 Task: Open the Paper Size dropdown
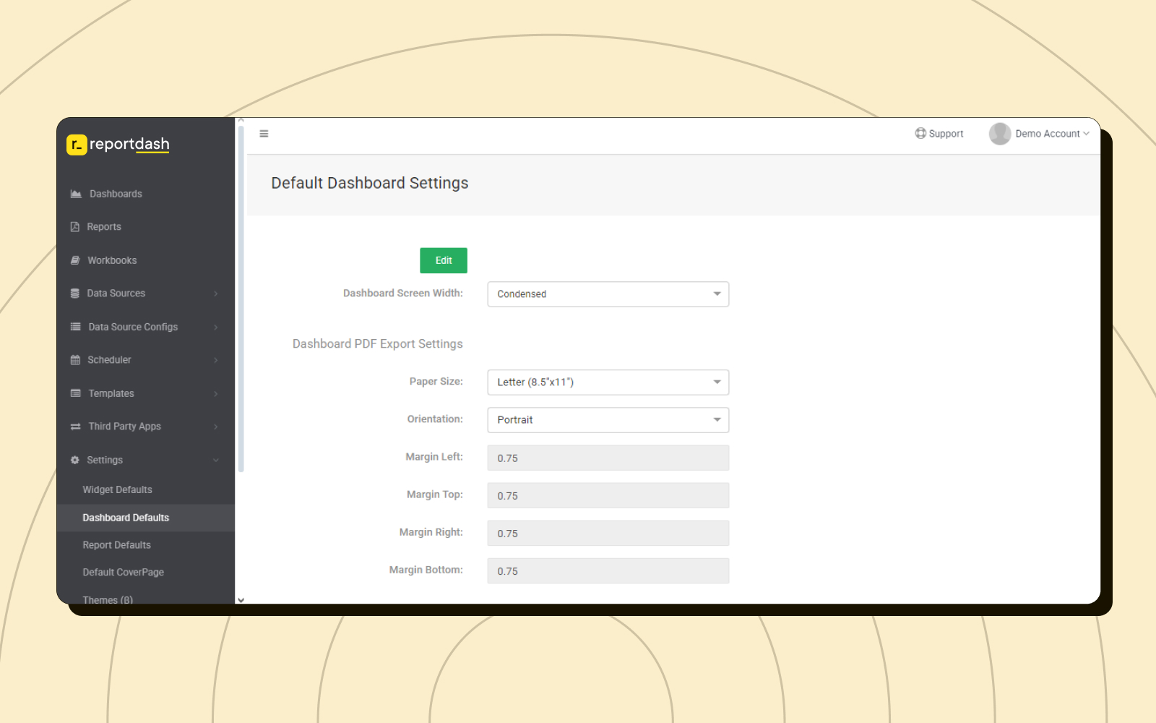608,382
